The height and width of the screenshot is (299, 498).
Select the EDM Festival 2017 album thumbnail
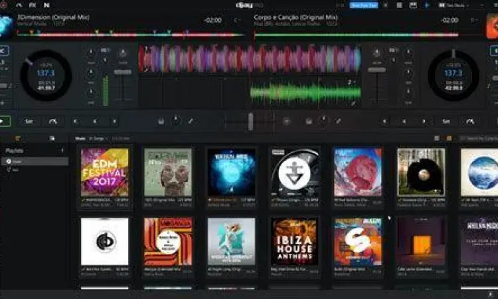point(104,171)
